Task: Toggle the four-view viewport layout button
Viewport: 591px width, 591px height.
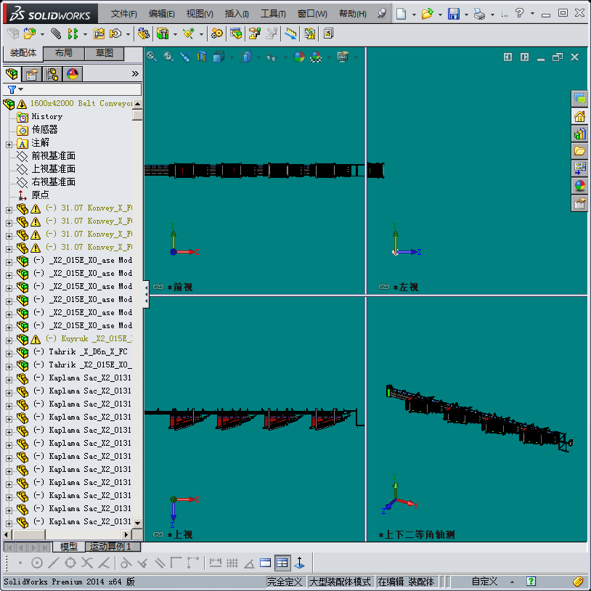Action: pos(282,563)
